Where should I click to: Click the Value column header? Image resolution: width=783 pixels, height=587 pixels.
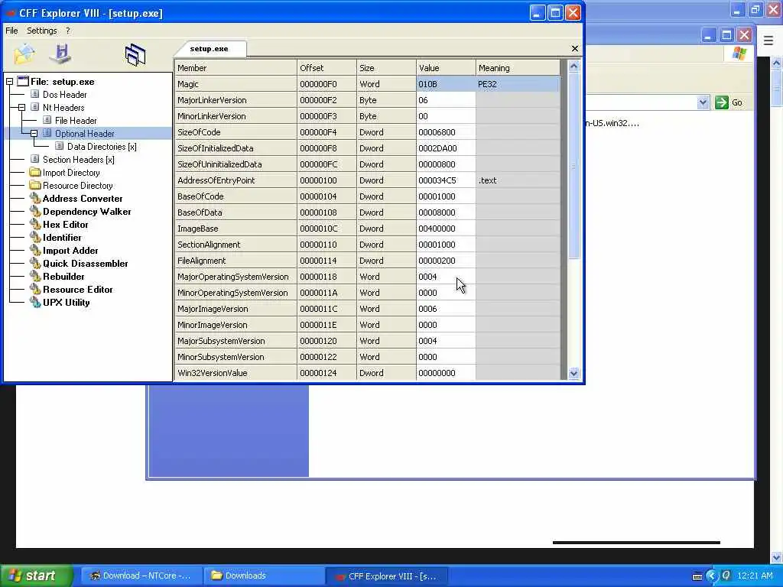point(446,68)
